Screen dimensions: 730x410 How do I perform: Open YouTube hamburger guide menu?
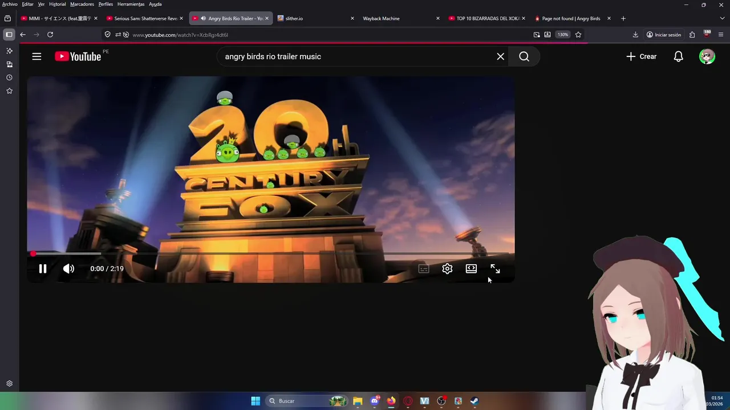tap(36, 56)
